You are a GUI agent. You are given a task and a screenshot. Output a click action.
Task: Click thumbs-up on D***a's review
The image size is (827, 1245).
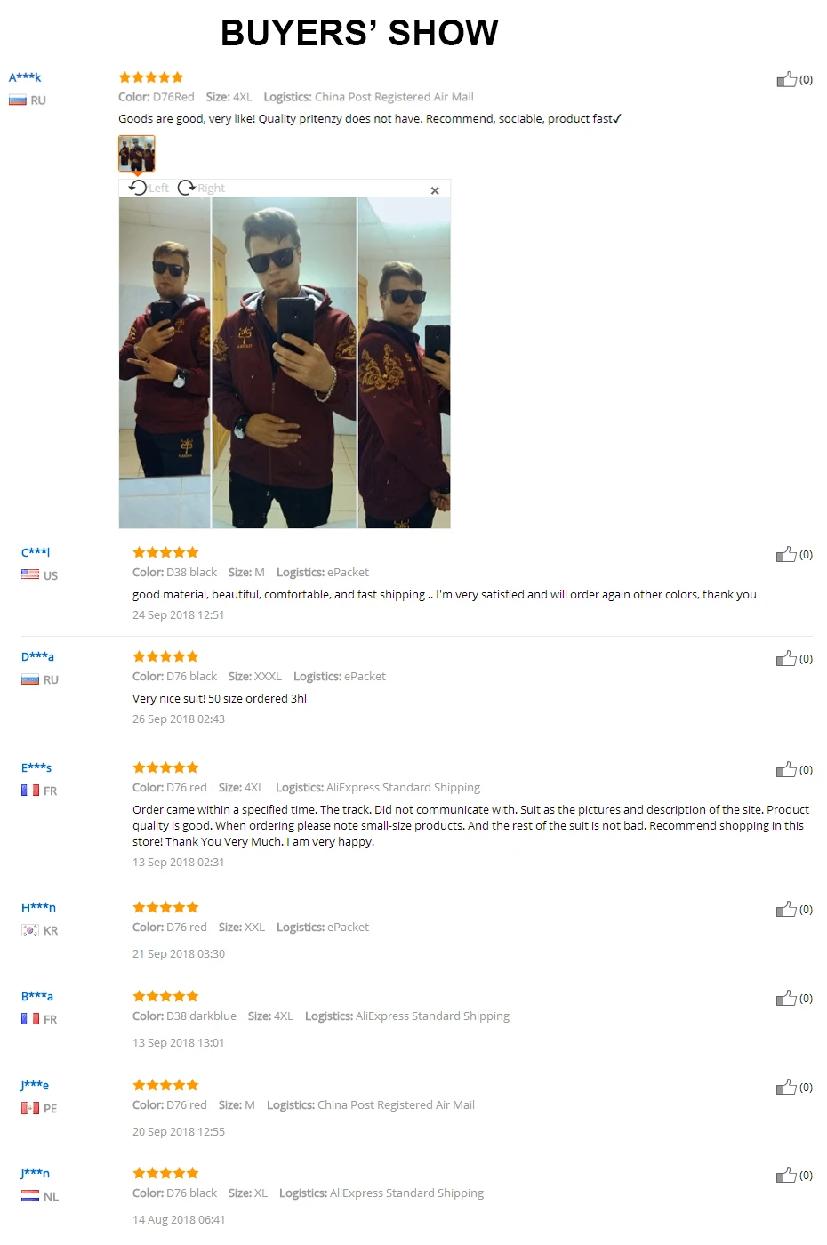pyautogui.click(x=786, y=658)
